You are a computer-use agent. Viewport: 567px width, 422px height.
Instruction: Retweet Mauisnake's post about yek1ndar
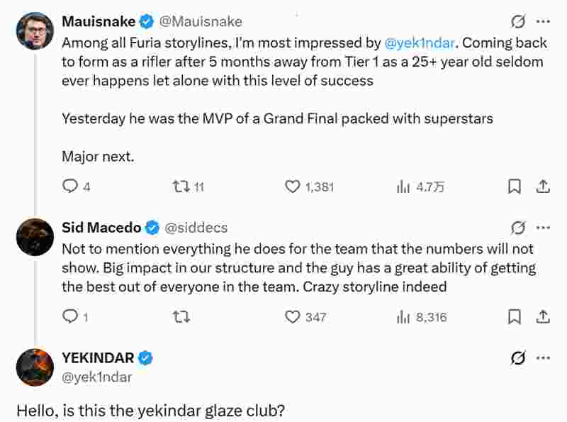coord(181,187)
